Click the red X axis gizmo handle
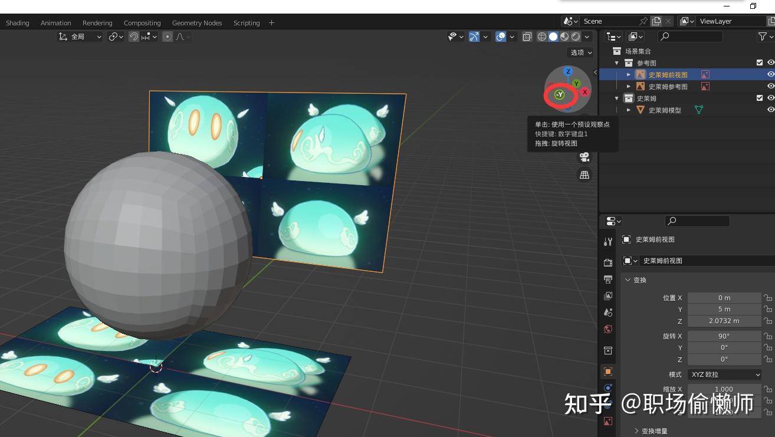The width and height of the screenshot is (775, 437). click(585, 92)
